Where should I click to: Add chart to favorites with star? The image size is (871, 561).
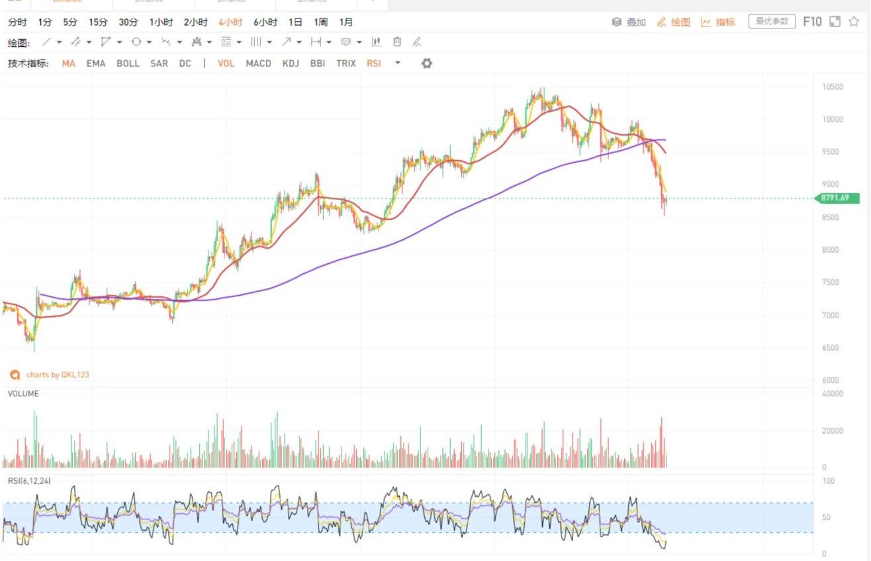[x=854, y=22]
